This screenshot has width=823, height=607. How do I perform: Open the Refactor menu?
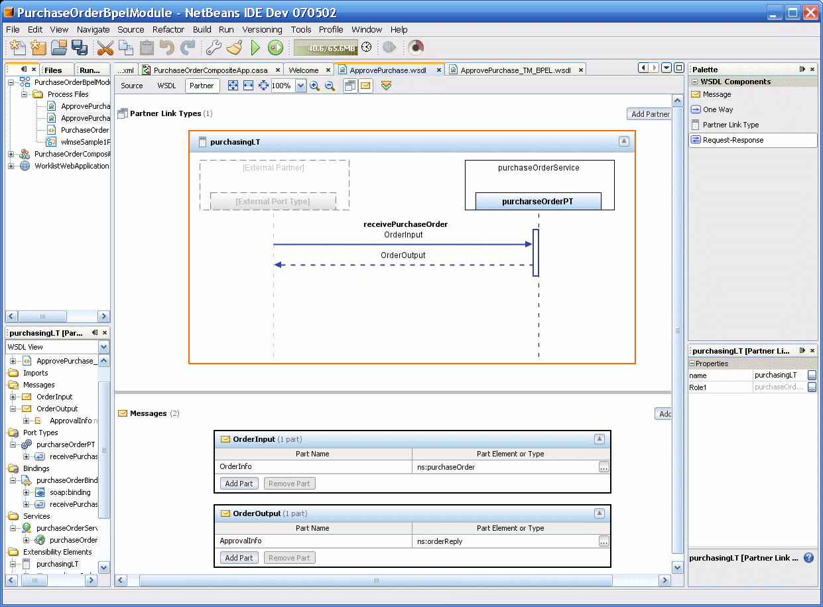click(168, 29)
